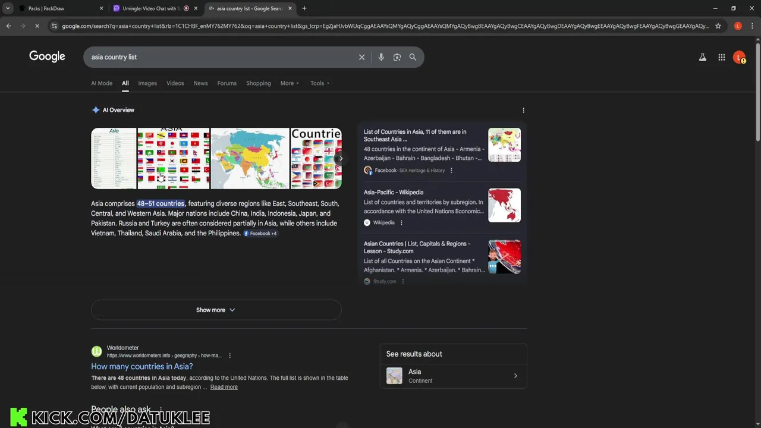Clear the search box with X icon

pyautogui.click(x=361, y=57)
